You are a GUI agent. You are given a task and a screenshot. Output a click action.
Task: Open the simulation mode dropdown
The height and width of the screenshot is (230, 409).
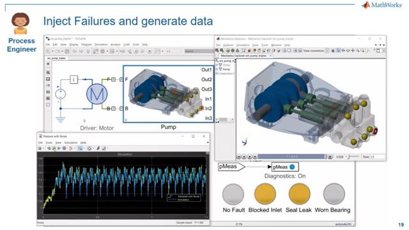tap(199, 51)
